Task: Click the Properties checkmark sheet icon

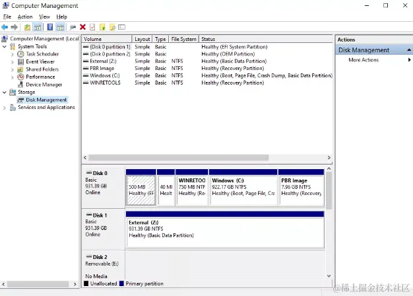Action: tap(92, 27)
